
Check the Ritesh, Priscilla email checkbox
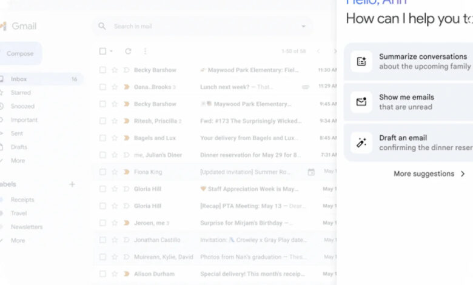pyautogui.click(x=102, y=121)
